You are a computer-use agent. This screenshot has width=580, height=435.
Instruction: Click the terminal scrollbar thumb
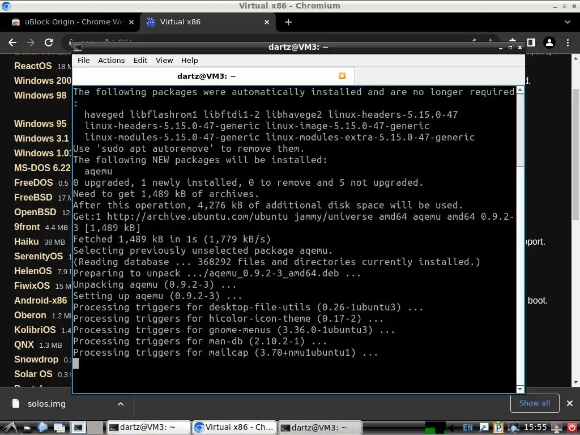pyautogui.click(x=520, y=130)
